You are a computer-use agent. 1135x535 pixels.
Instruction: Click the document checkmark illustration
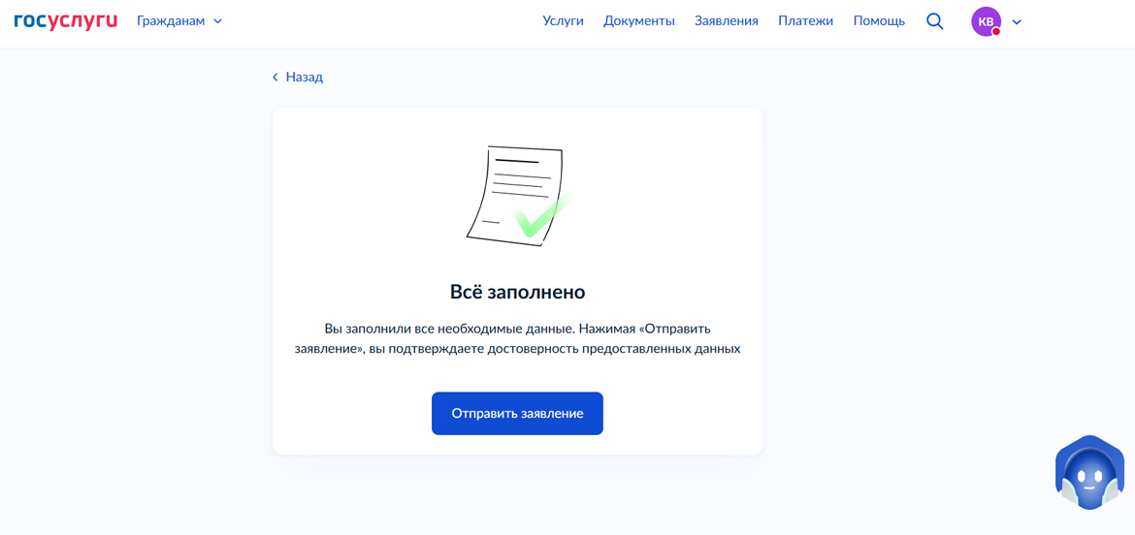tap(518, 195)
